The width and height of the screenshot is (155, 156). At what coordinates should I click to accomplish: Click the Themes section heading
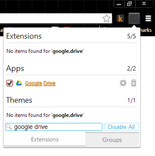(x=19, y=100)
